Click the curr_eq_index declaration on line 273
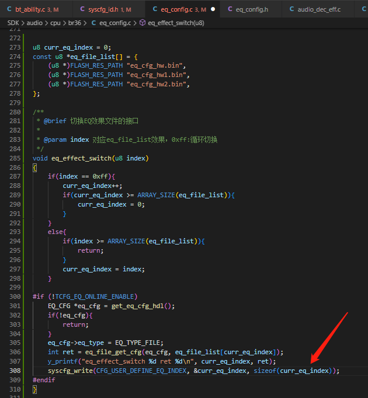 (68, 47)
